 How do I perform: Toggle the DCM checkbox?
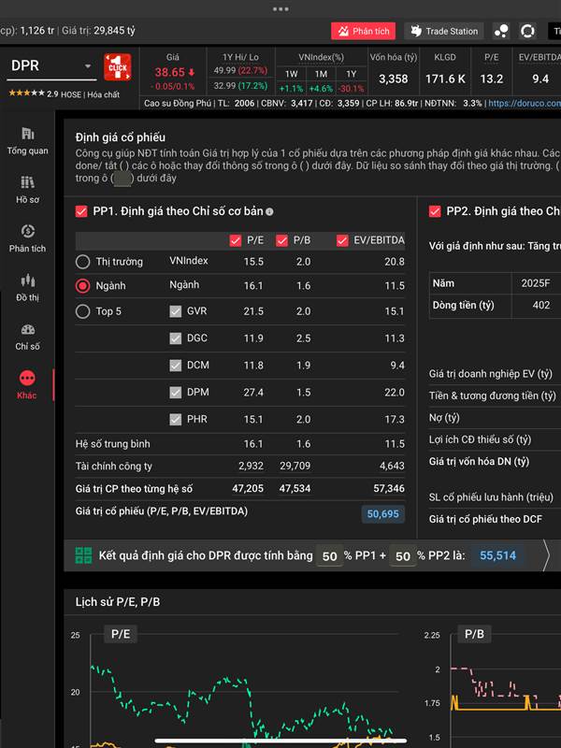pyautogui.click(x=176, y=366)
